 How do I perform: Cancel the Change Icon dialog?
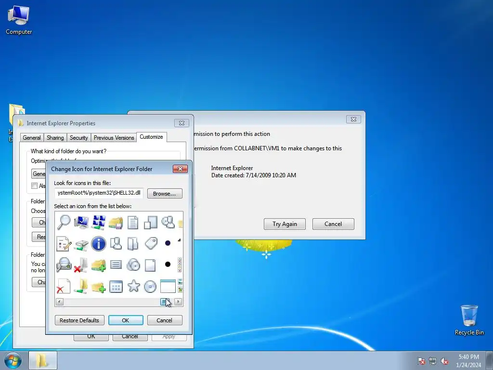click(x=165, y=320)
